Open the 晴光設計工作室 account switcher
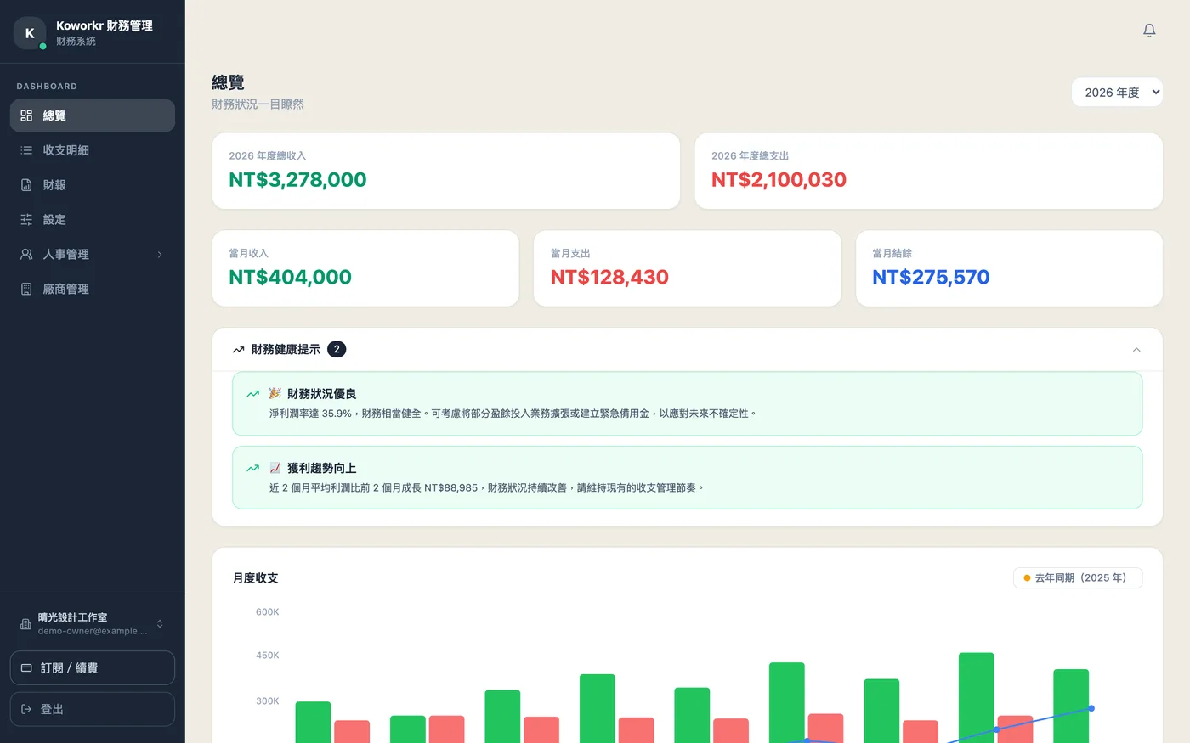 click(x=93, y=624)
